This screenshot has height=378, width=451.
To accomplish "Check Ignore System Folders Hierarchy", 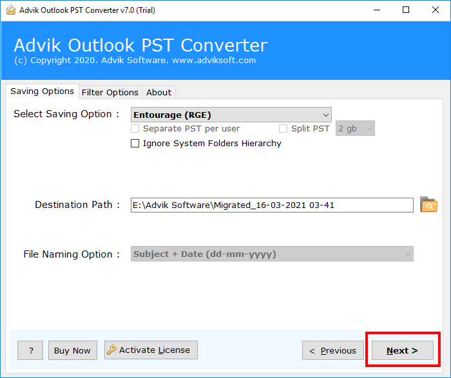I will point(135,143).
